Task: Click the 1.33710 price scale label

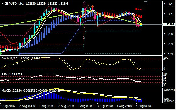Action: pyautogui.click(x=169, y=4)
